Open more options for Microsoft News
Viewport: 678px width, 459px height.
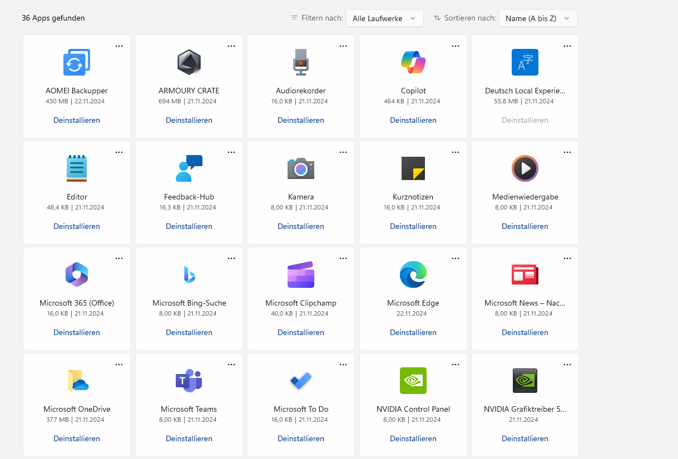(567, 258)
